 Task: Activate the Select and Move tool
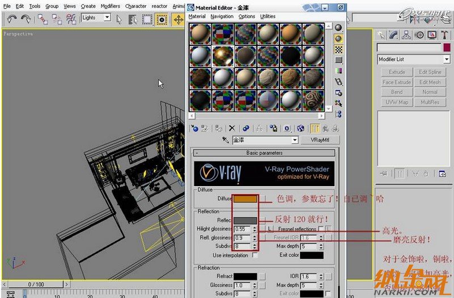coord(179,19)
